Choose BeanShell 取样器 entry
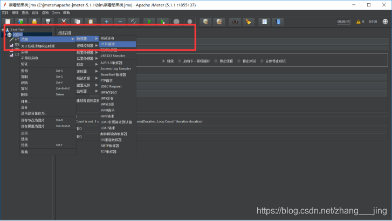The image size is (392, 221). [118, 75]
